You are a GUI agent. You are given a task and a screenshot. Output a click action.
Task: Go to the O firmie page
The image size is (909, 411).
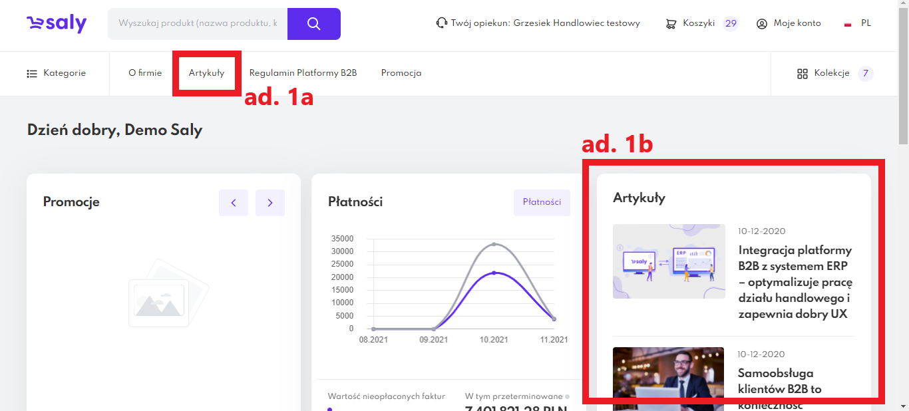click(145, 73)
